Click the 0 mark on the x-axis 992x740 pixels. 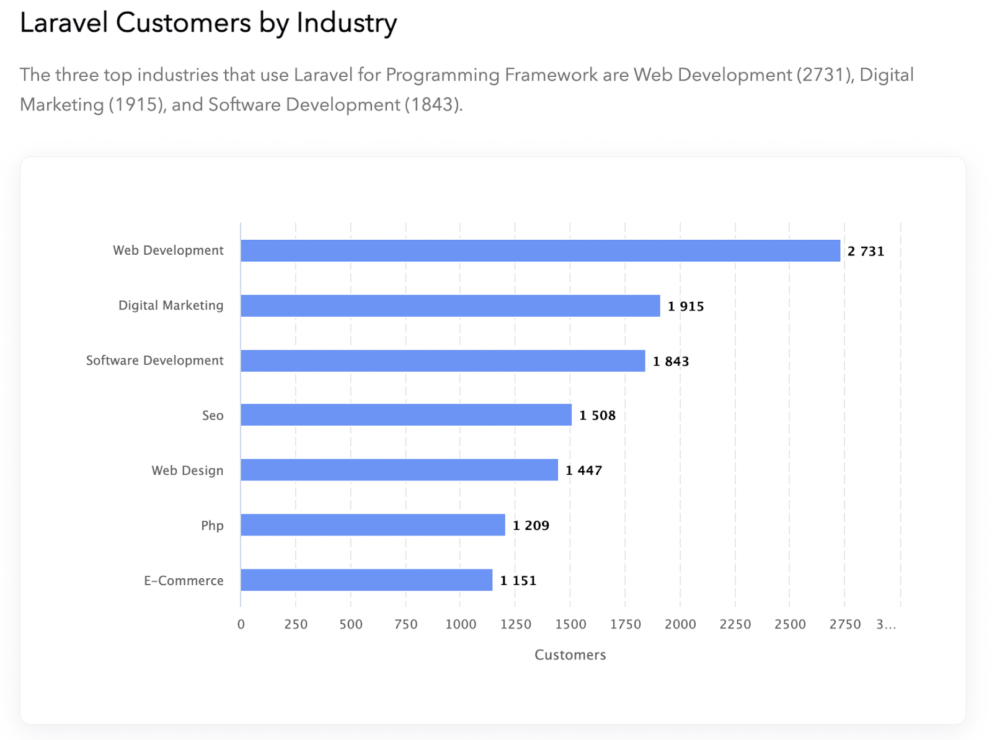[x=241, y=623]
